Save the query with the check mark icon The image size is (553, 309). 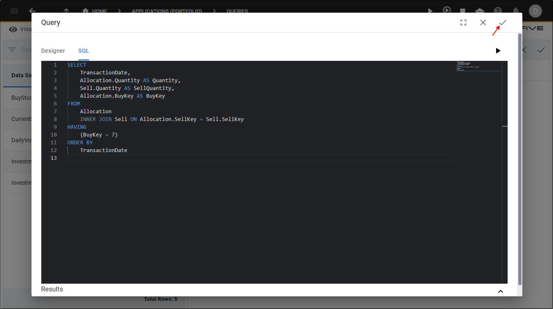click(x=503, y=22)
